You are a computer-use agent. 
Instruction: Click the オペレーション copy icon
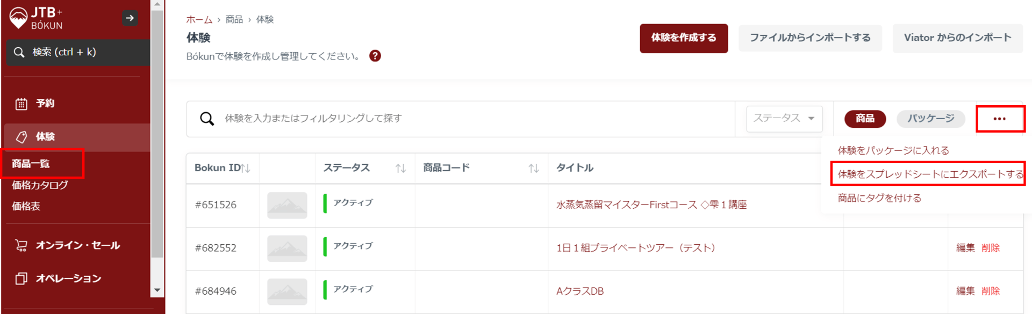coord(21,278)
